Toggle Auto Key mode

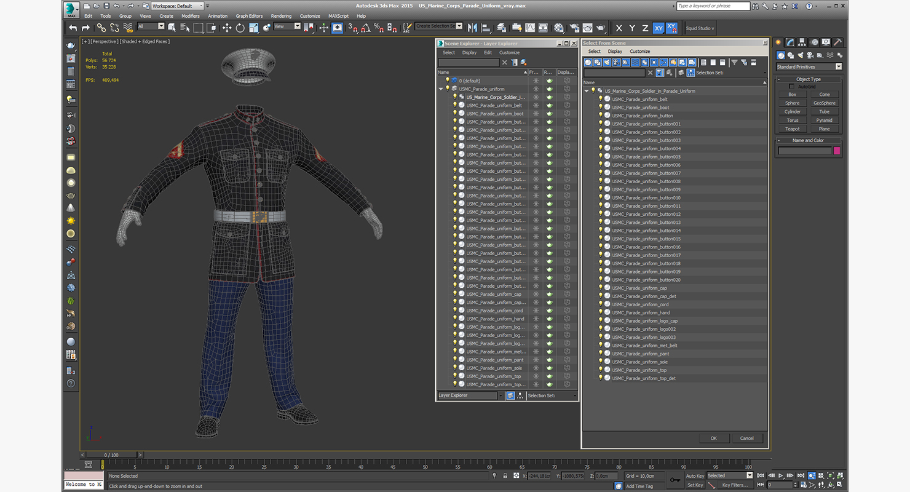695,475
